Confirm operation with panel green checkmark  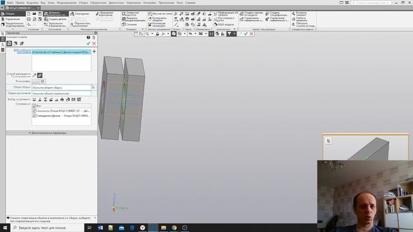88,43
